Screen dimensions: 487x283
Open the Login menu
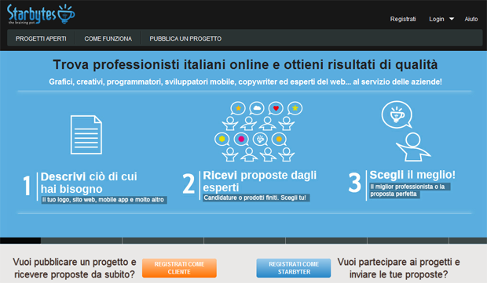[x=437, y=19]
